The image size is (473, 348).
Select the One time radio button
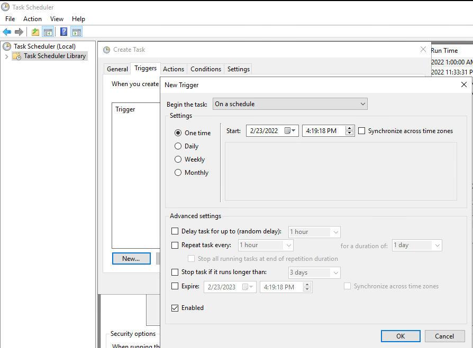(178, 133)
